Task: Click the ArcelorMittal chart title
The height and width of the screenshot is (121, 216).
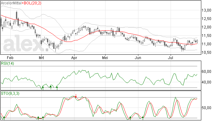Action: tap(11, 3)
